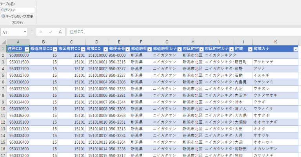Click the cancel X formula icon
The image size is (301, 157).
[41, 32]
